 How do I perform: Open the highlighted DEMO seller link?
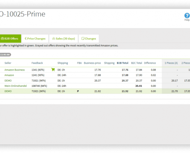(8, 91)
